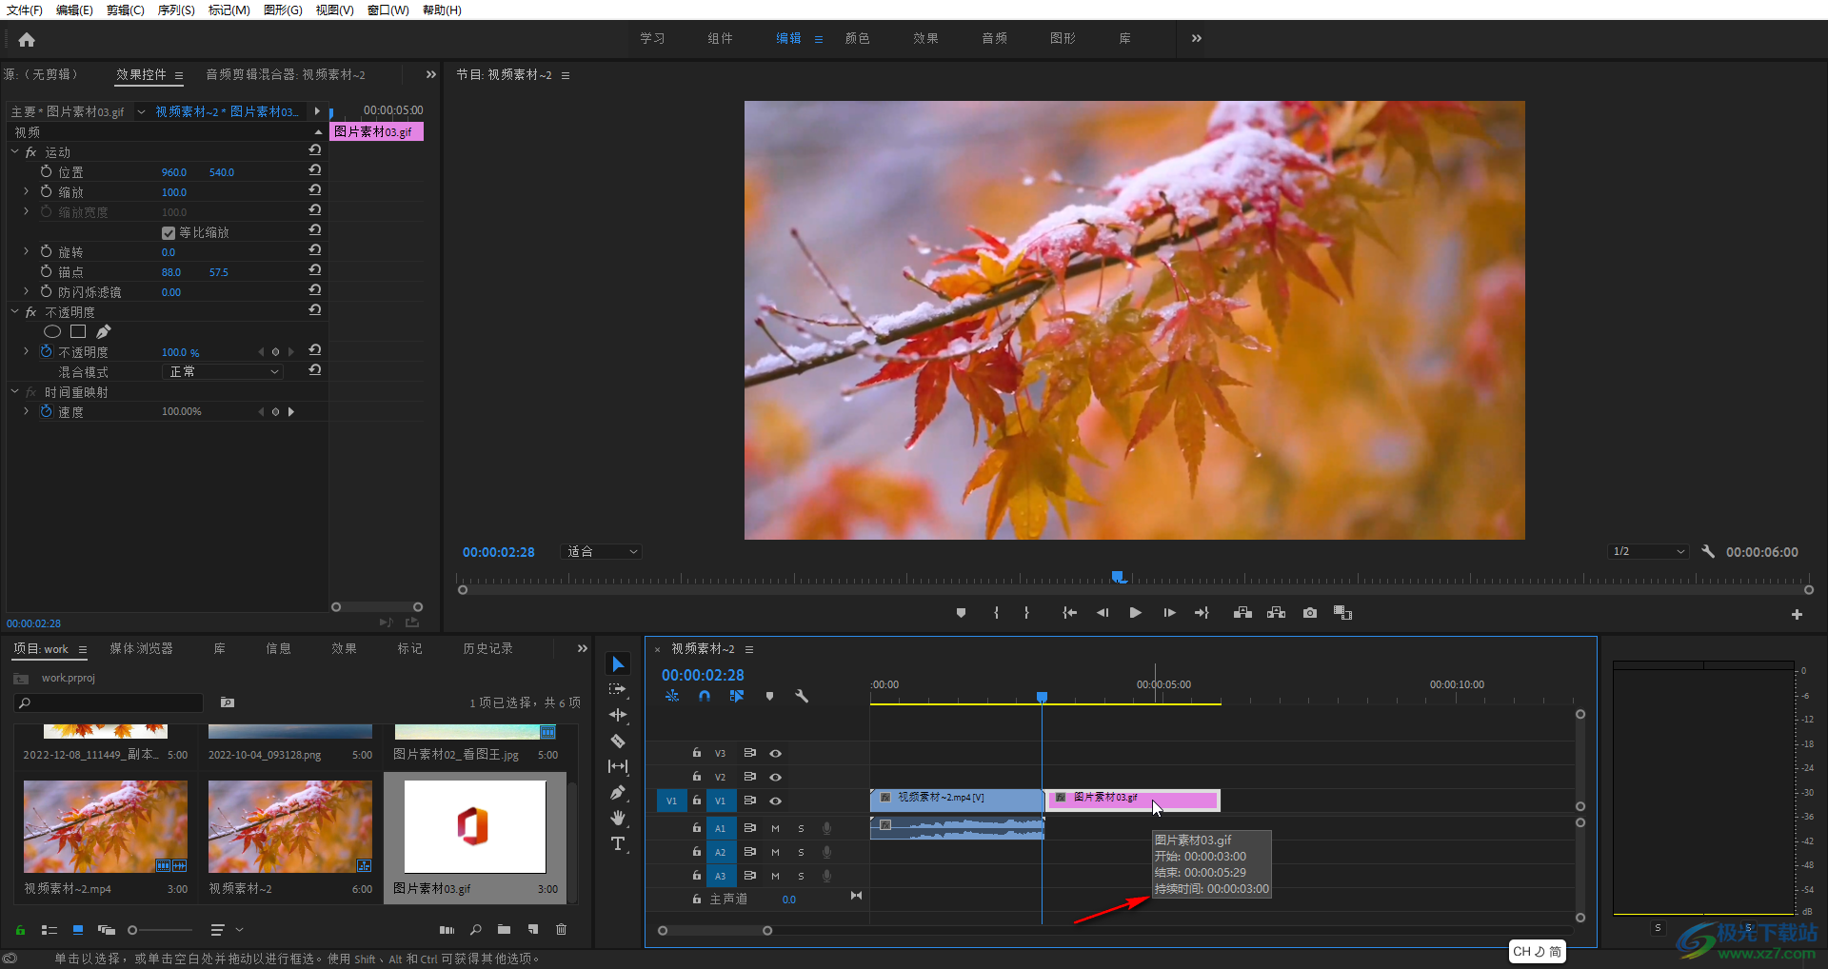Select the Selection tool arrow

(x=618, y=663)
